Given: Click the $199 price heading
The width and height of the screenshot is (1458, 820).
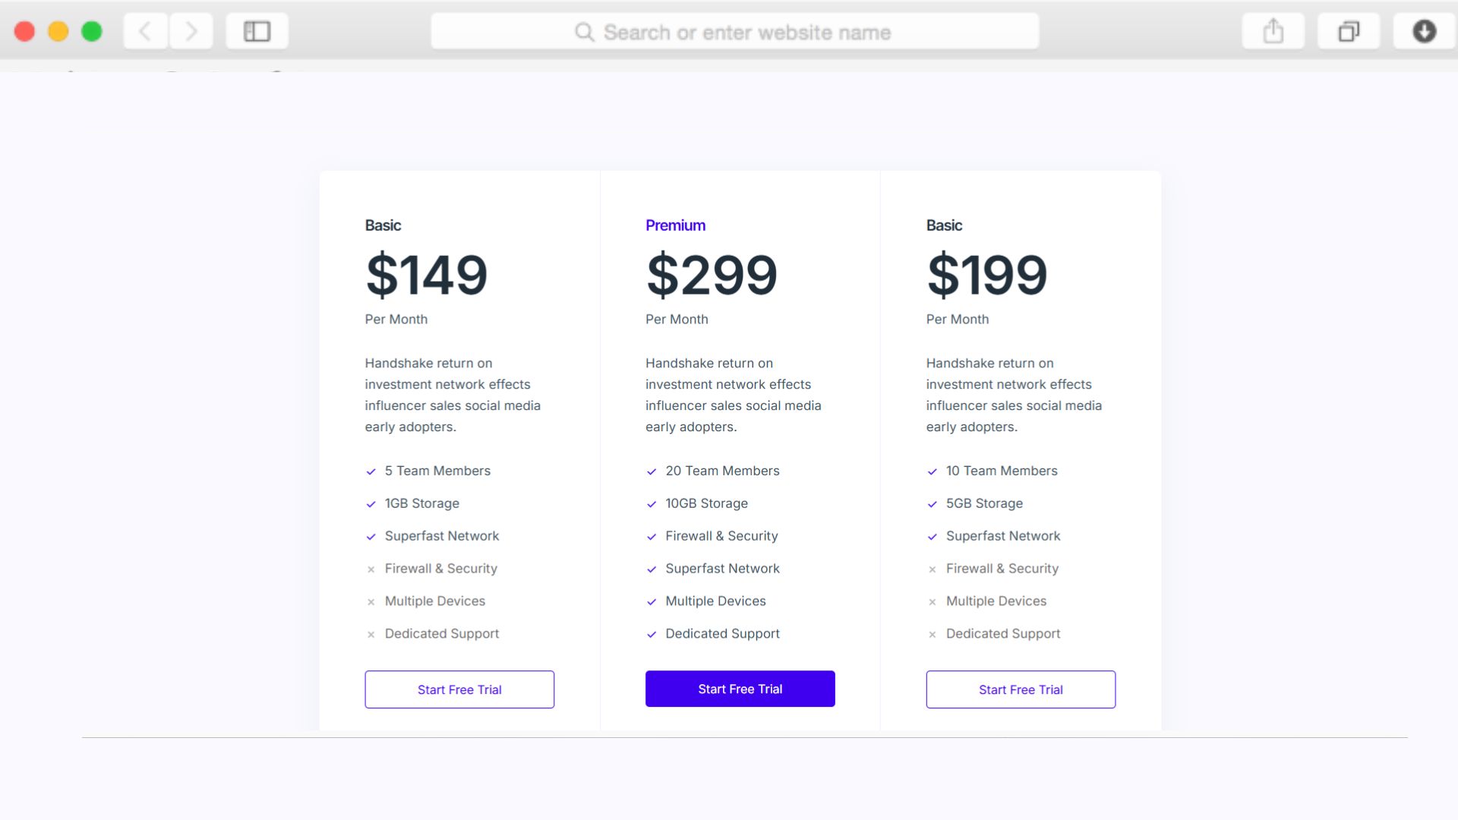Looking at the screenshot, I should pos(986,275).
